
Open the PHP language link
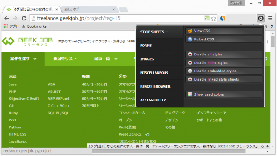click(x=13, y=91)
